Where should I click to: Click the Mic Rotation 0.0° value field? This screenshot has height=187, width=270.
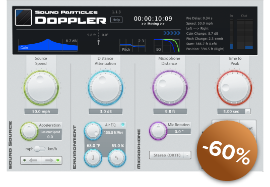[179, 132]
